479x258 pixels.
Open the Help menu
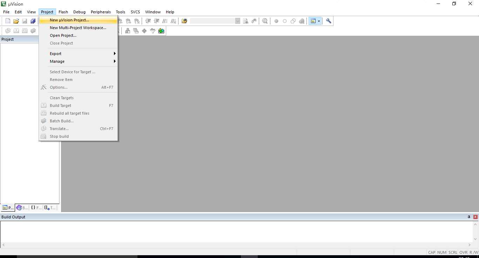pyautogui.click(x=170, y=12)
